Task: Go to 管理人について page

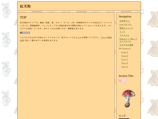Action: tap(126, 28)
